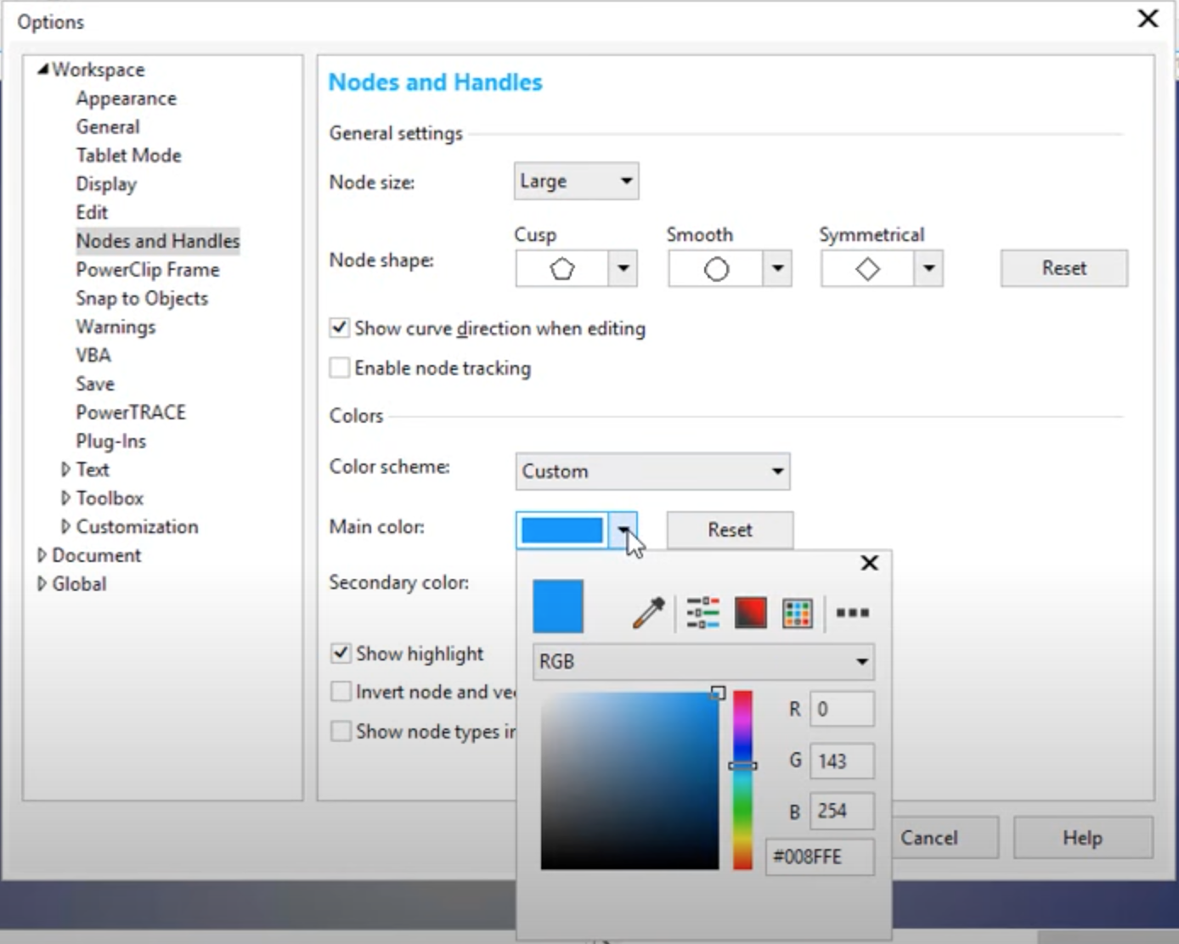This screenshot has height=944, width=1179.
Task: Open the Snap to Objects page
Action: (142, 299)
